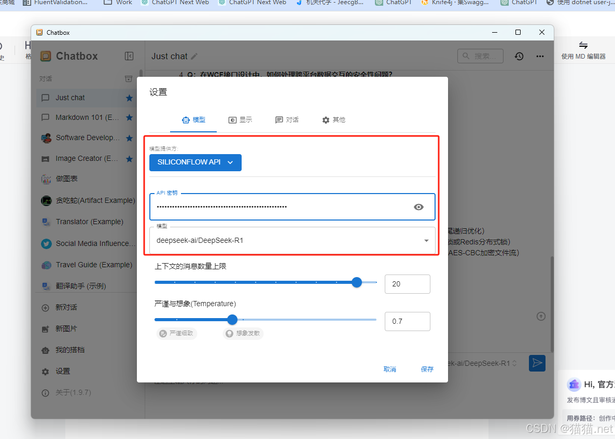
Task: Click the 搜索 search box in header
Action: (481, 56)
